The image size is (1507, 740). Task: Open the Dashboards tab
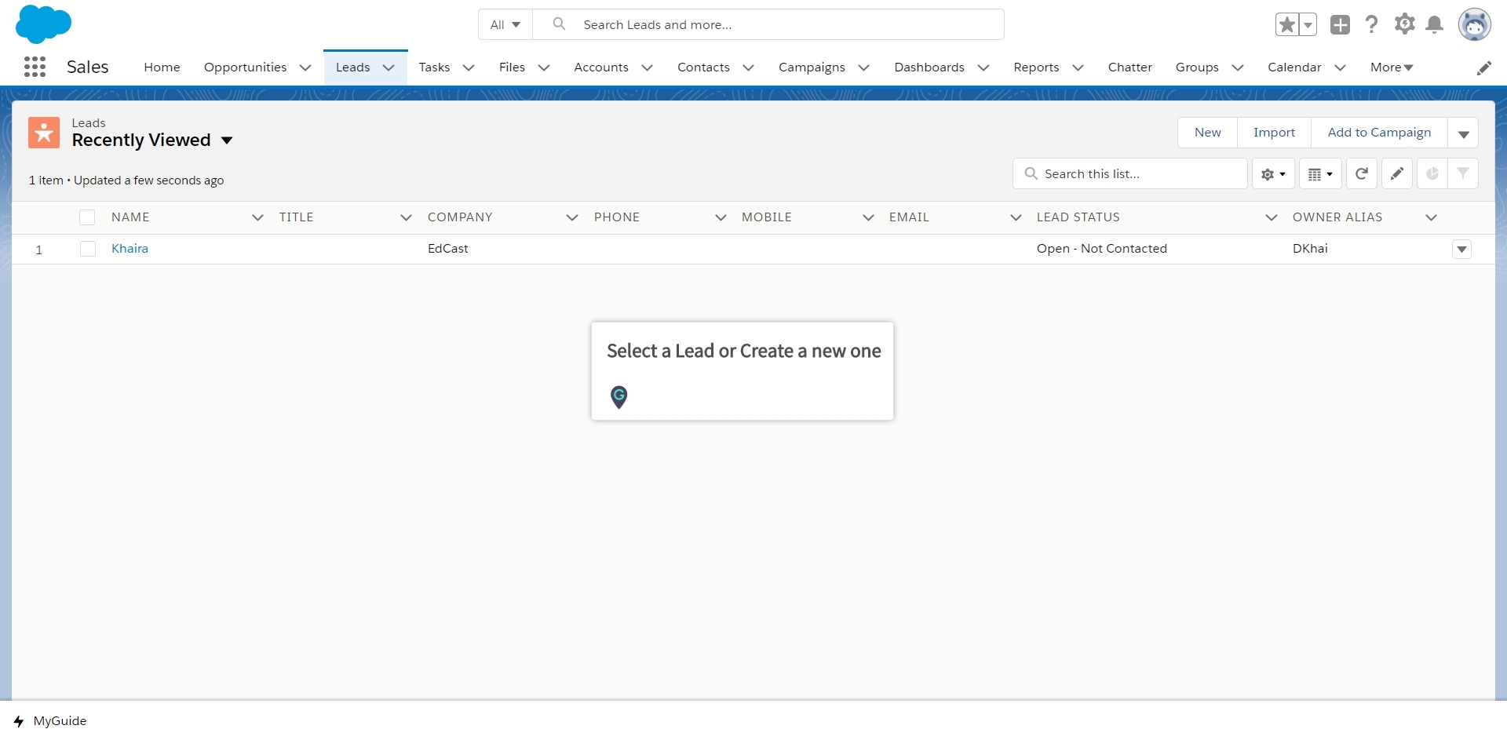point(929,67)
